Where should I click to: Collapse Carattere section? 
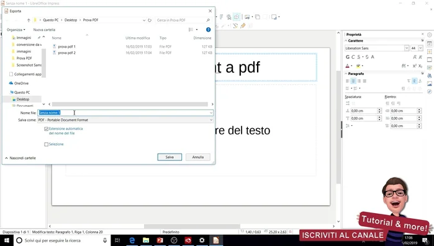click(346, 40)
